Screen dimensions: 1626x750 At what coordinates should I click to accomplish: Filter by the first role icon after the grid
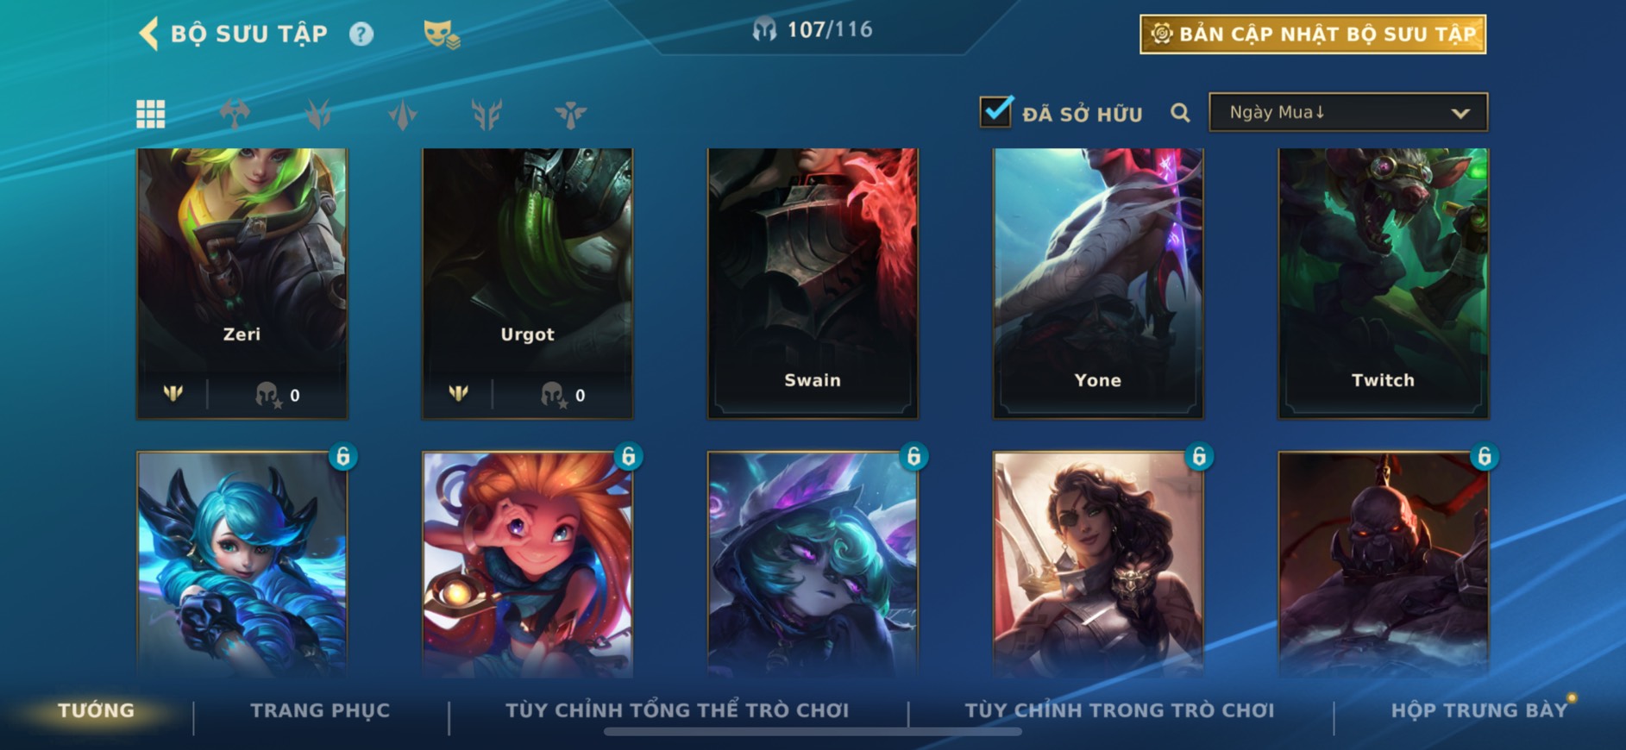(235, 114)
